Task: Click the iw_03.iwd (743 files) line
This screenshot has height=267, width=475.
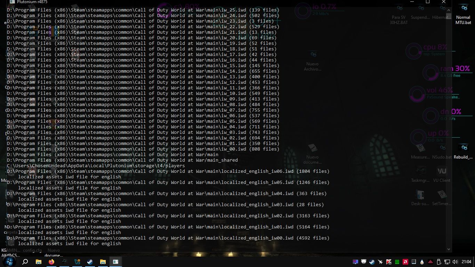Action: point(143,132)
